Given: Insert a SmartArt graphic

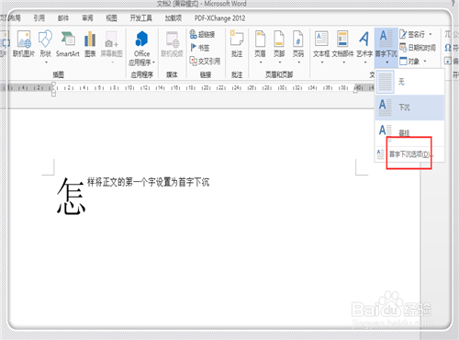Looking at the screenshot, I should (68, 43).
